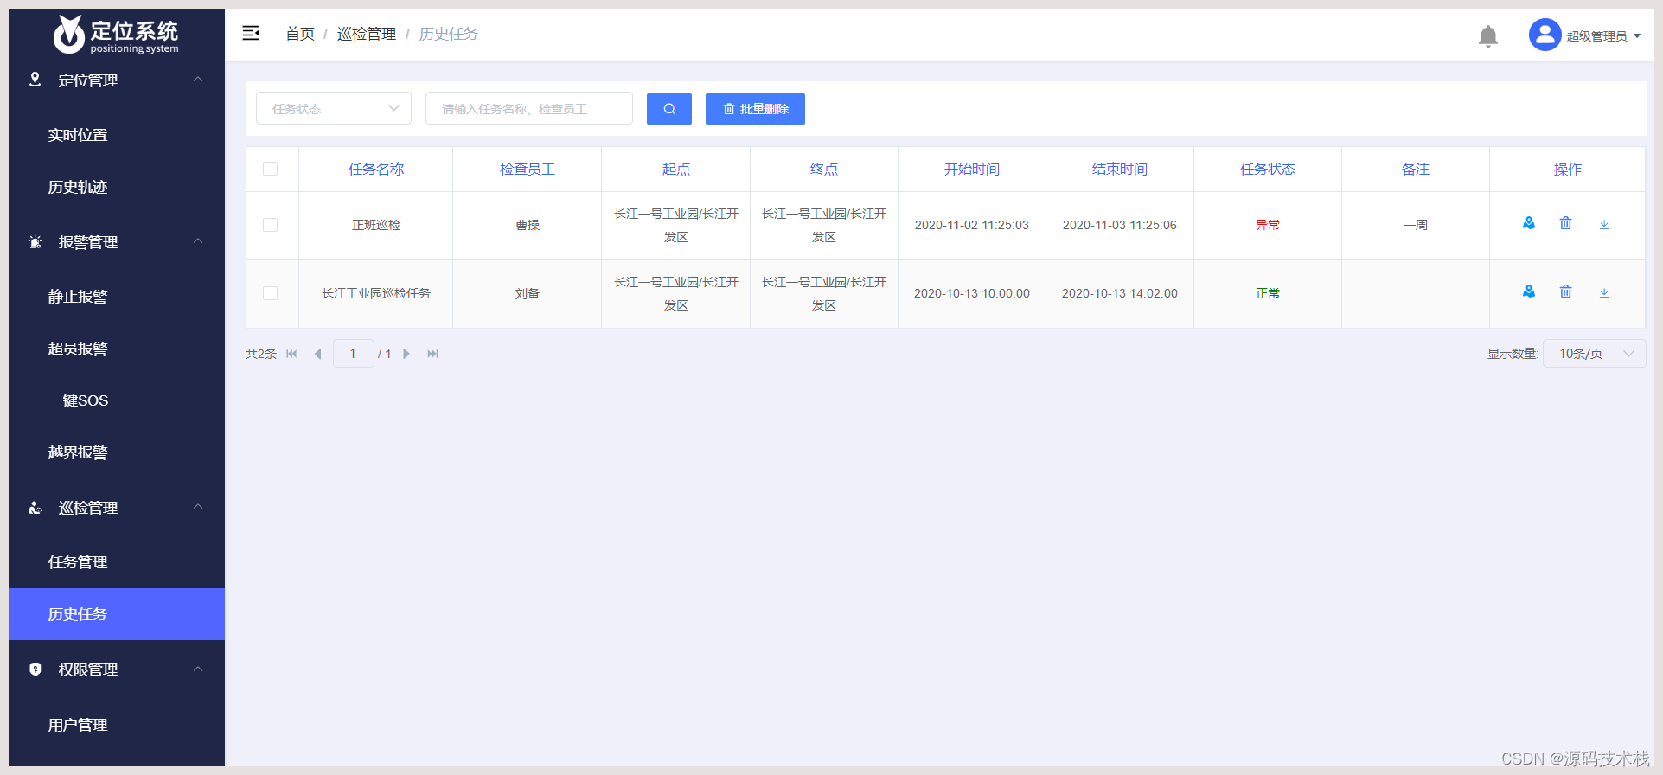The height and width of the screenshot is (775, 1663).
Task: Click the person icon for 长江工业园巡检任务 row
Action: tap(1529, 291)
